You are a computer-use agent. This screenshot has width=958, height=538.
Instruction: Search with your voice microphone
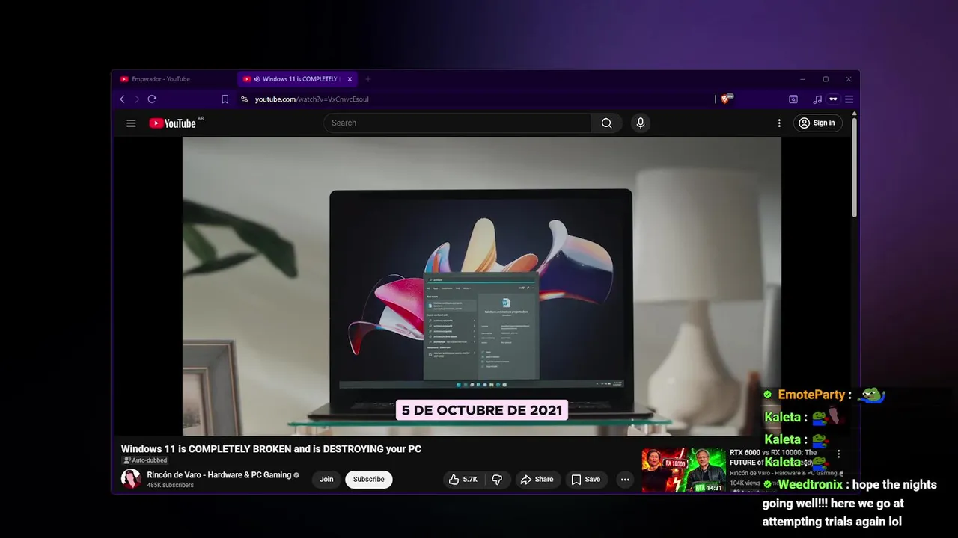pos(640,123)
